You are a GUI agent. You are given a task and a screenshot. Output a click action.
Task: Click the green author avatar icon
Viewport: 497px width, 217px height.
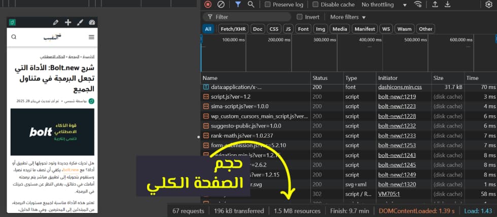(92, 101)
